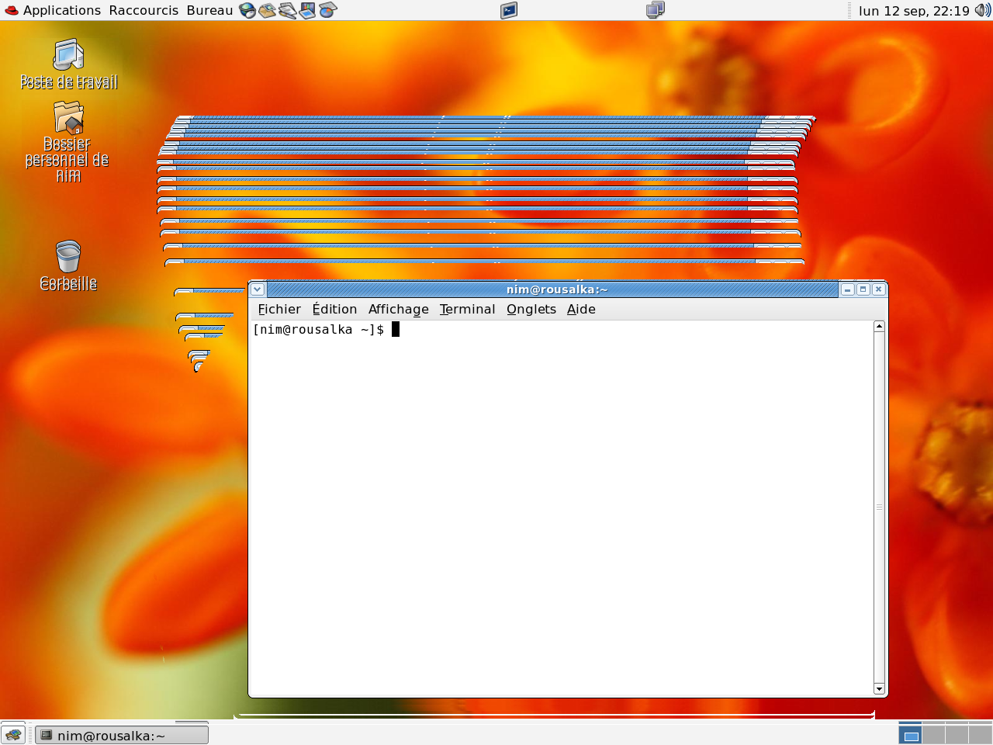Click the terminal launcher icon in top panel
This screenshot has height=745, width=993.
tap(509, 10)
